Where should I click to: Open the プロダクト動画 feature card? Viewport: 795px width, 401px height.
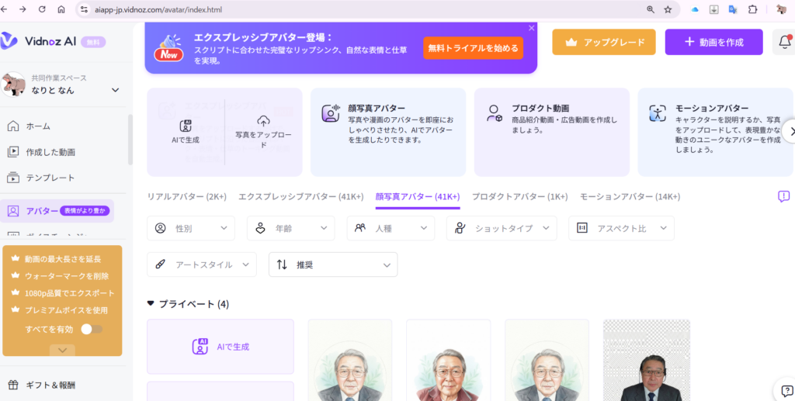(x=551, y=132)
